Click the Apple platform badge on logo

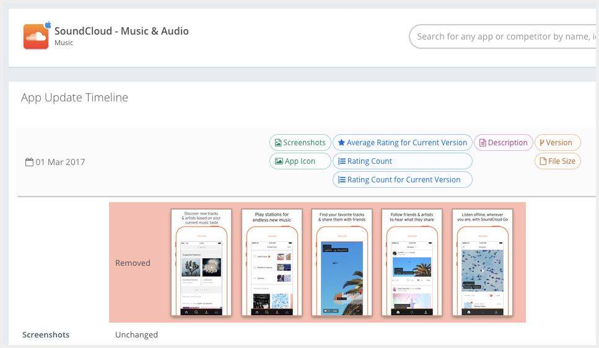48,25
